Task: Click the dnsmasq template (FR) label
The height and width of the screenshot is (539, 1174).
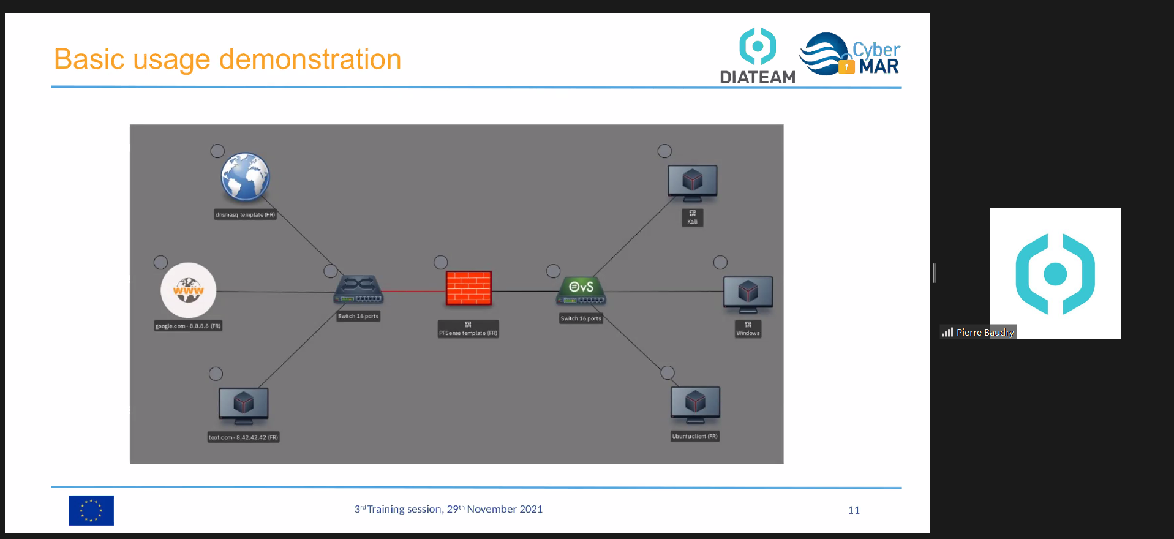Action: (245, 214)
